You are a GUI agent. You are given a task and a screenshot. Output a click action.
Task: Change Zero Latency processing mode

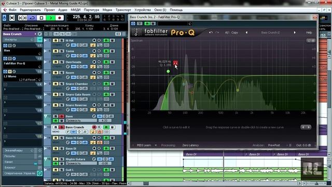pyautogui.click(x=190, y=145)
